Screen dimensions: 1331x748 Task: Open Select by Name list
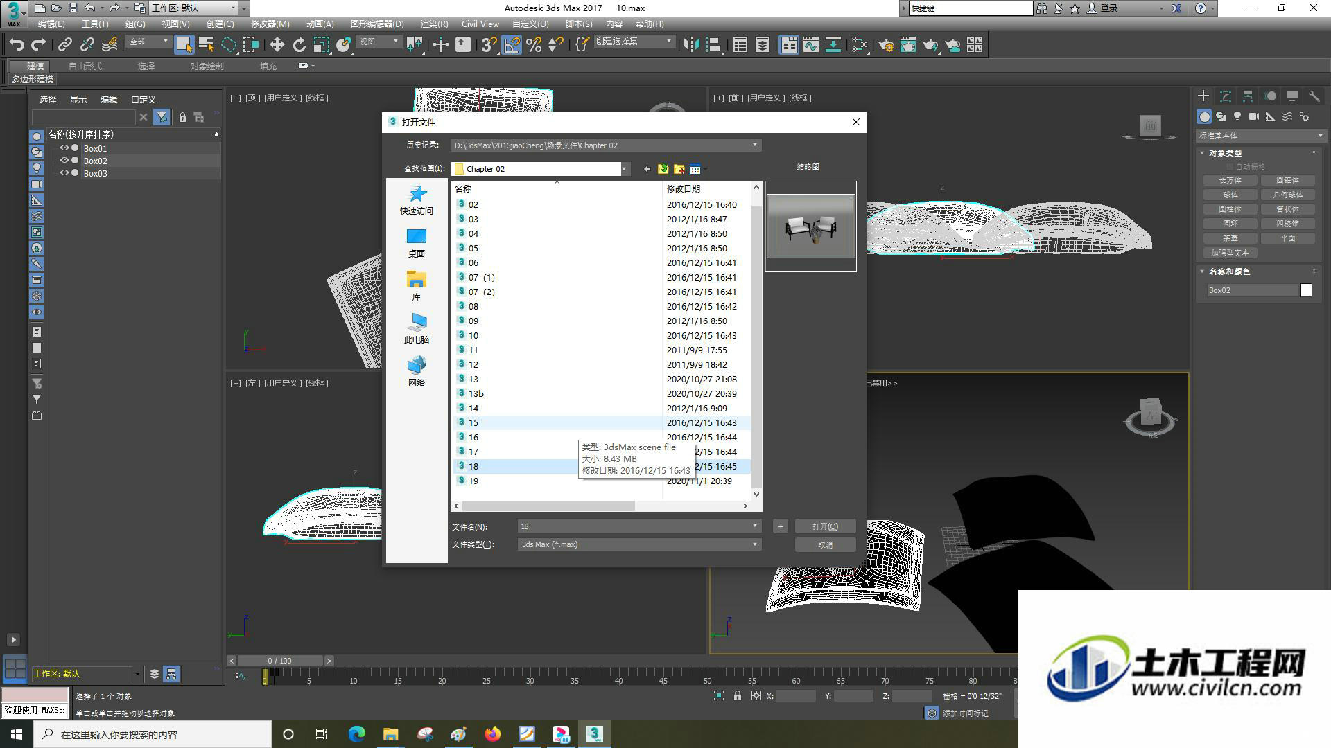coord(206,45)
